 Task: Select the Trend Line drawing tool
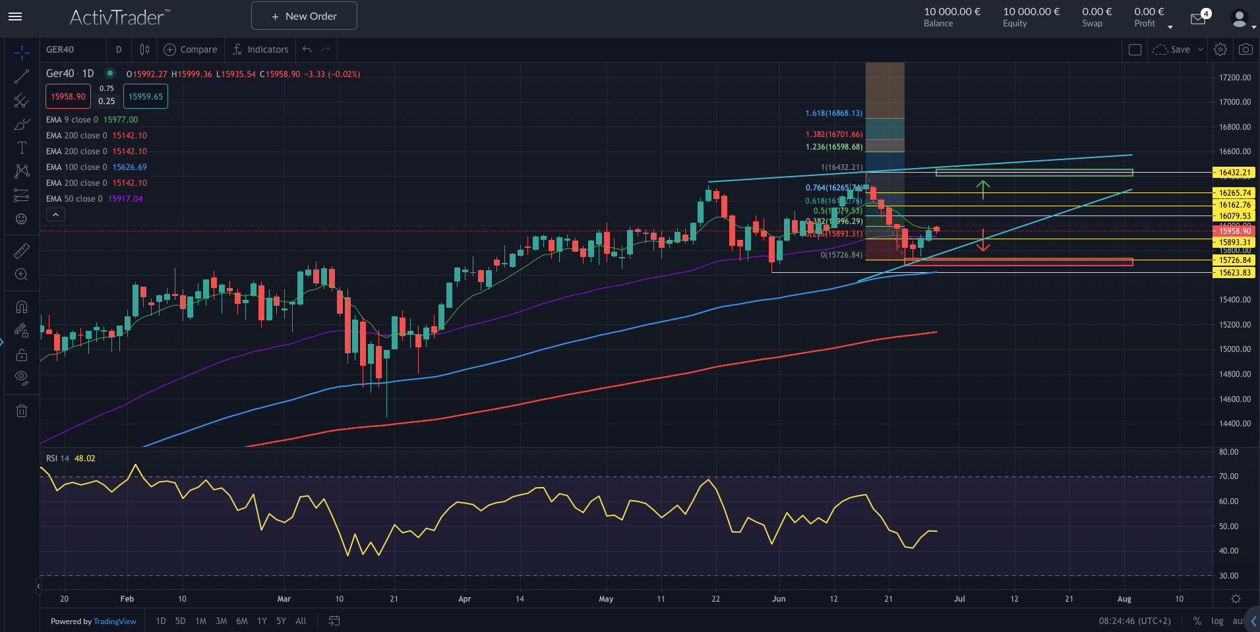pos(22,76)
